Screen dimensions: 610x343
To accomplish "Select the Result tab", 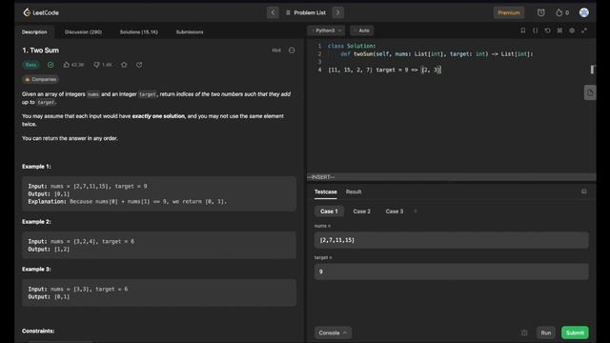I will click(354, 192).
